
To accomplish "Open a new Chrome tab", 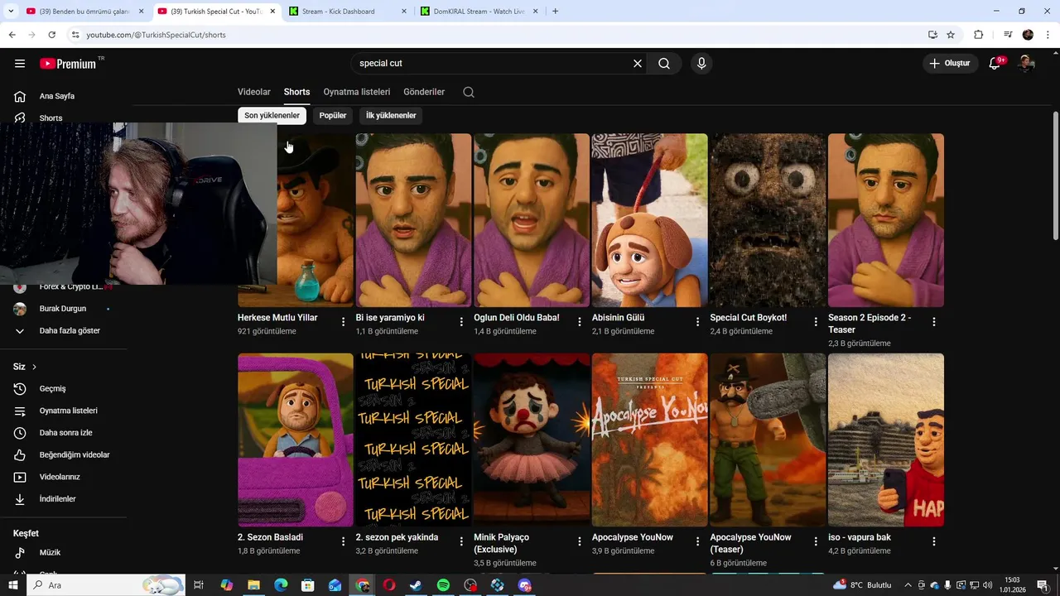I will coord(555,11).
